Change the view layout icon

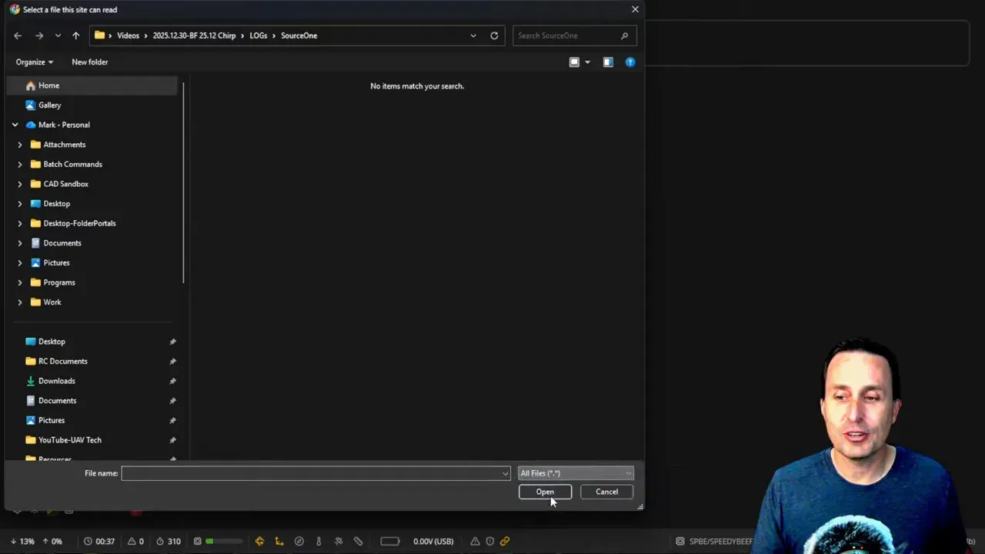574,62
